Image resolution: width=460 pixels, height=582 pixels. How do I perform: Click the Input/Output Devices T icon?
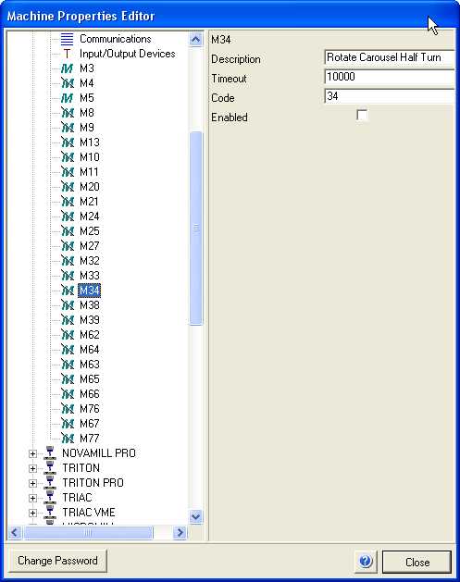point(68,54)
